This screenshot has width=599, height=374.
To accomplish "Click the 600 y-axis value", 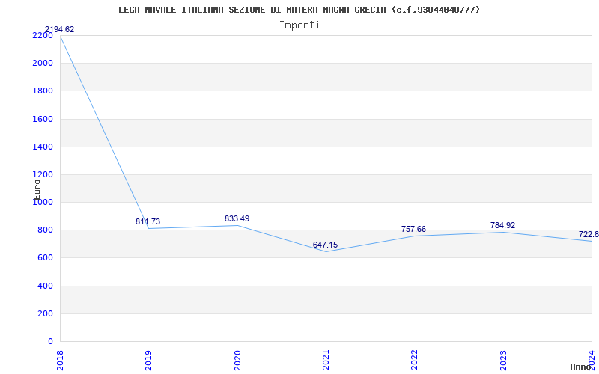I will (45, 258).
